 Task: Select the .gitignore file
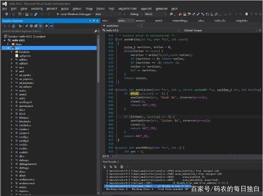point(25,56)
